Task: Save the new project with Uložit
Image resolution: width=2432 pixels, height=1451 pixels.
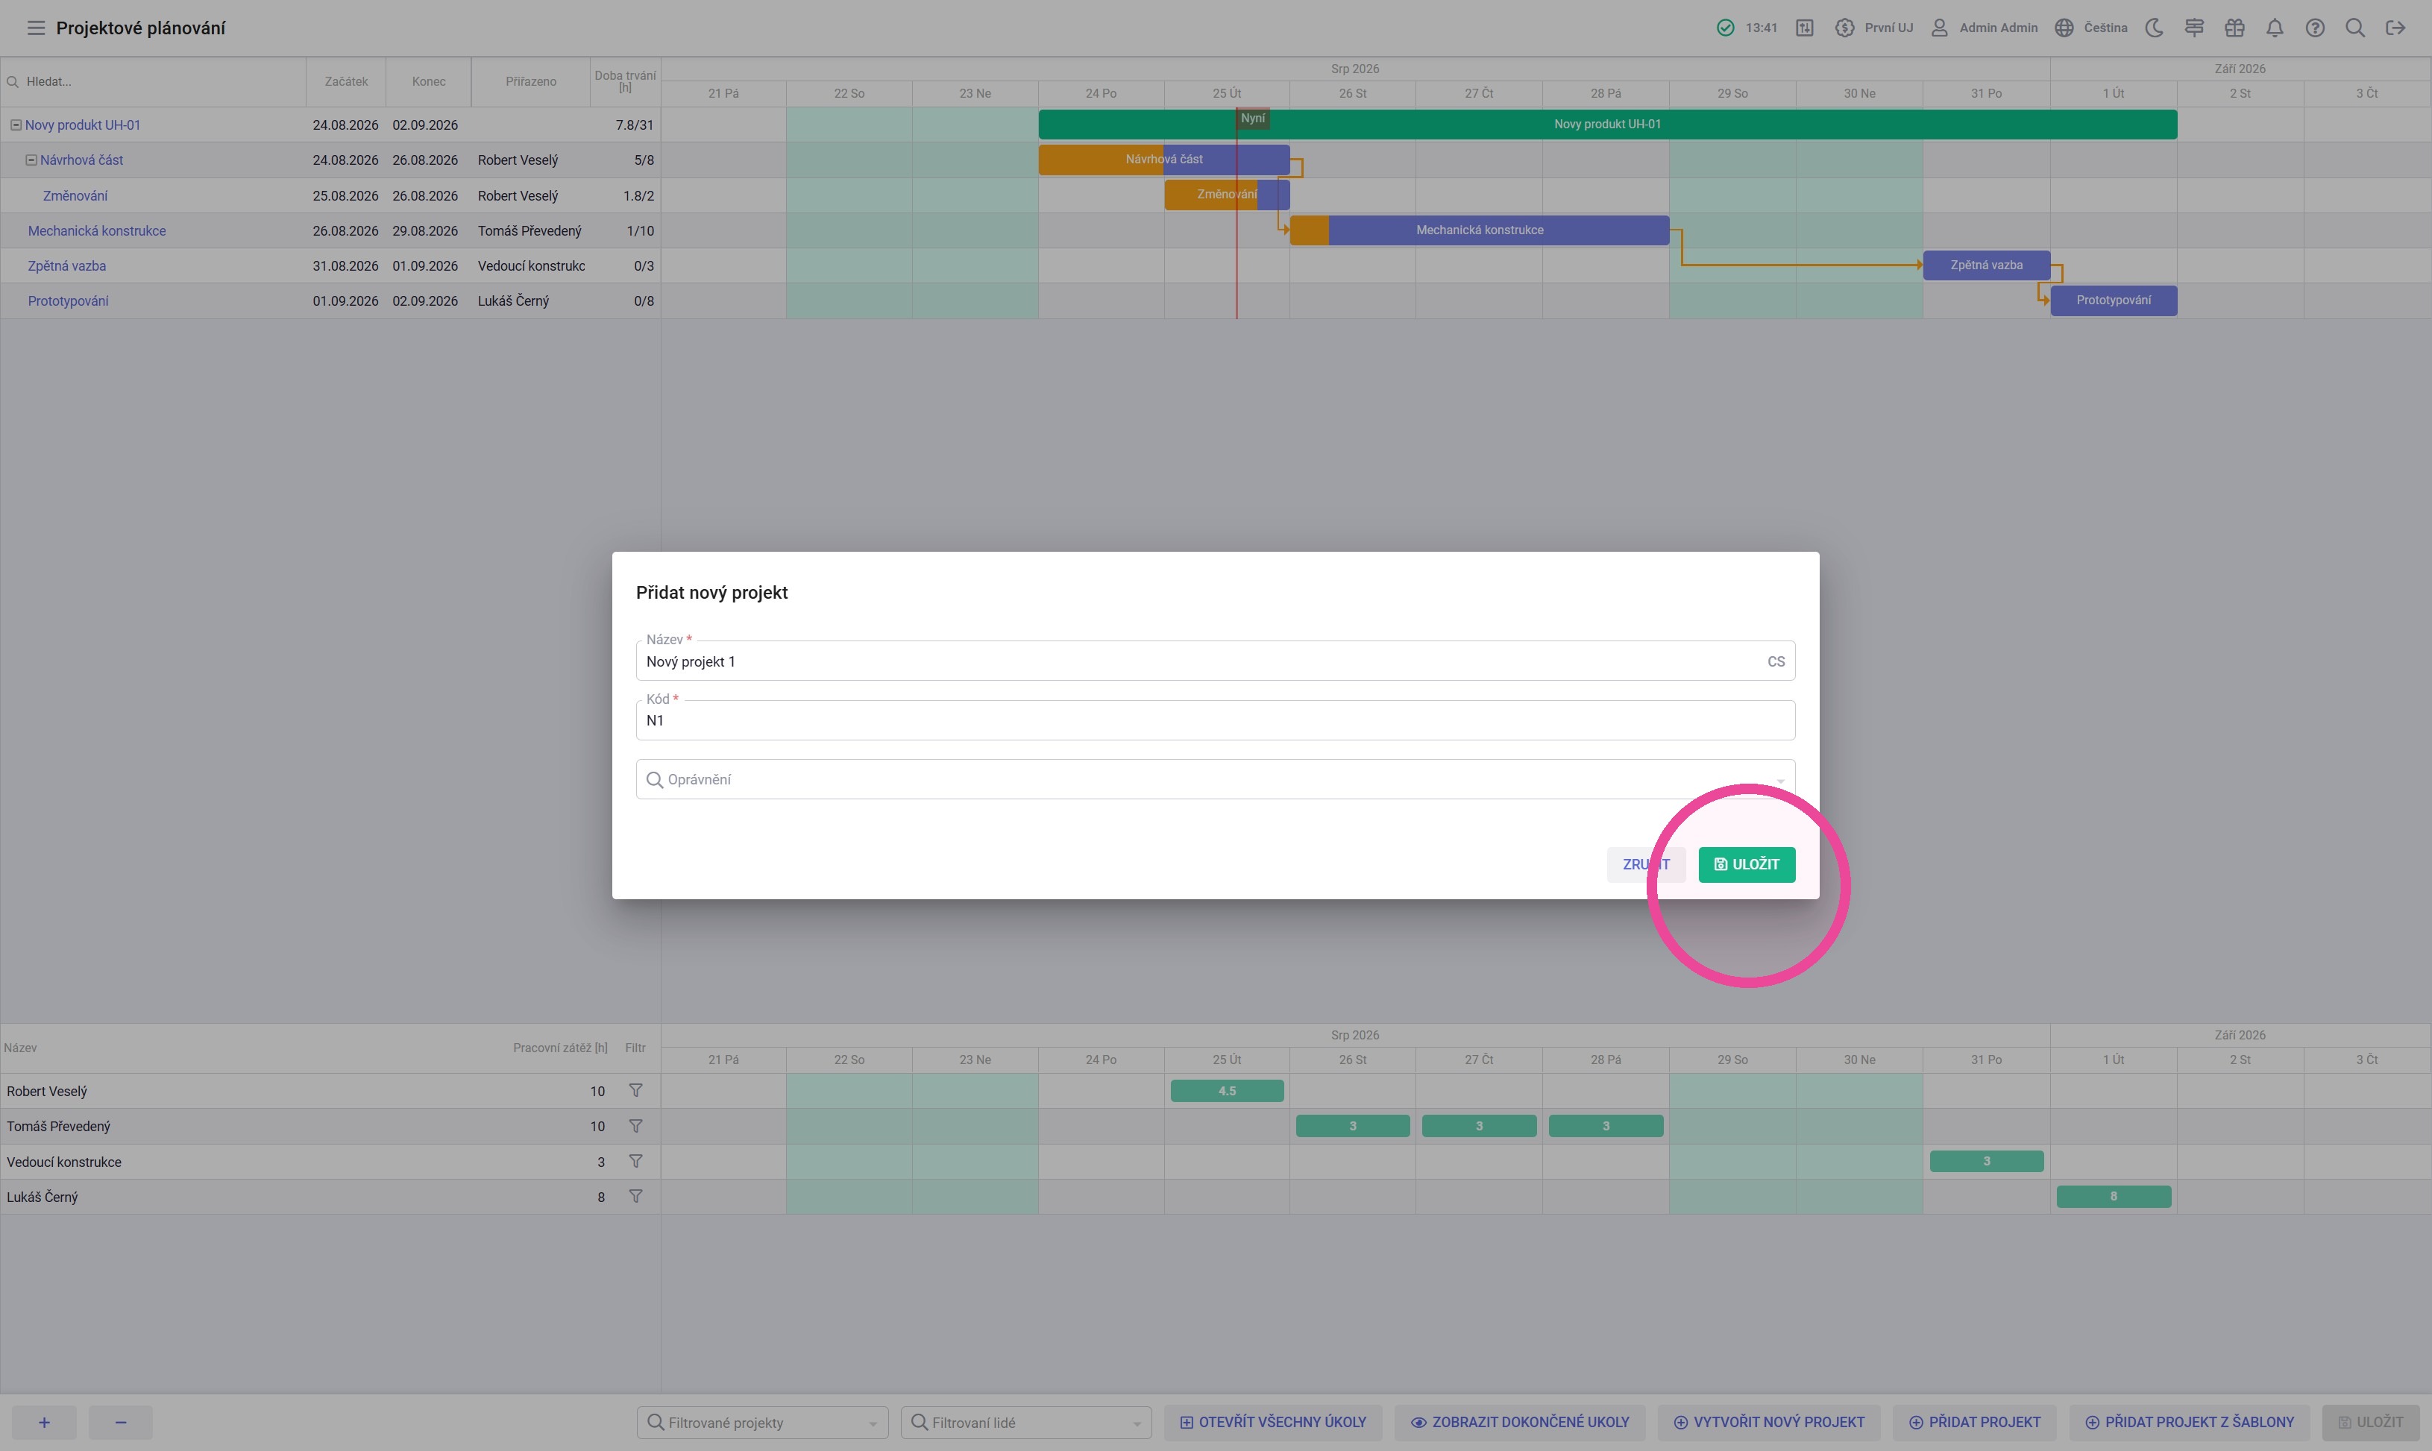Action: [x=1747, y=864]
